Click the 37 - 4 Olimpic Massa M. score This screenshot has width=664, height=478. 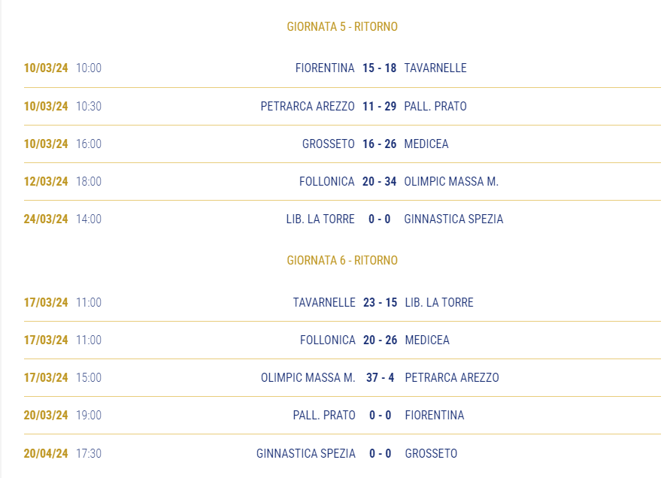coord(380,377)
